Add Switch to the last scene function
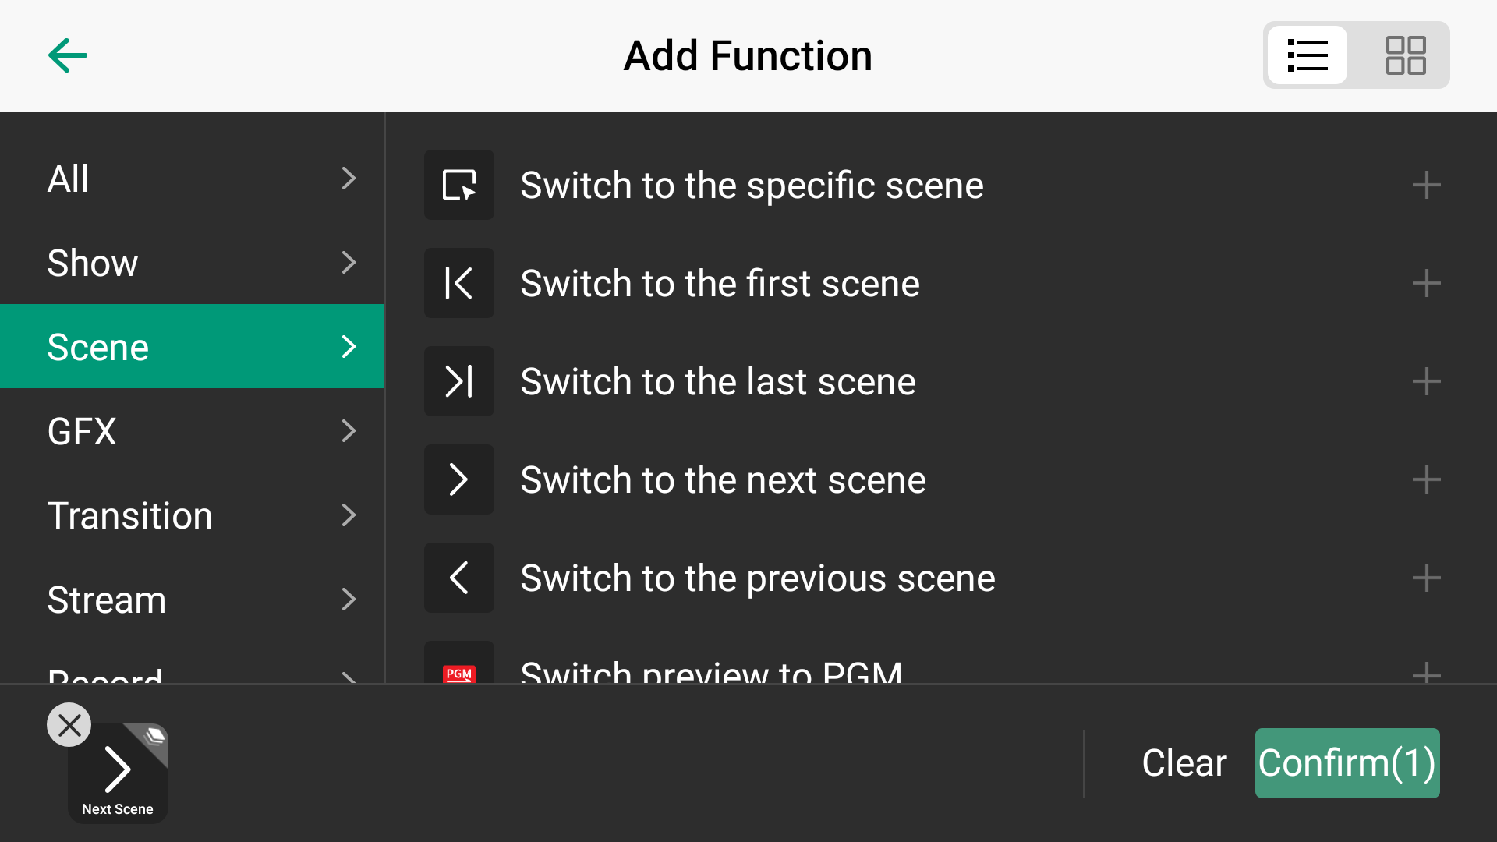1497x842 pixels. pos(1426,381)
